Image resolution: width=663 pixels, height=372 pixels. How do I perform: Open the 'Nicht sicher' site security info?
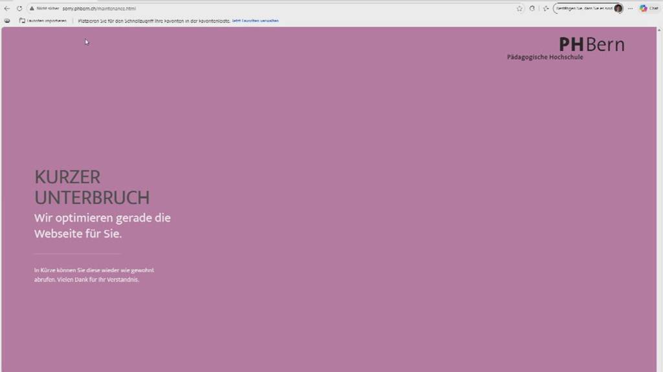point(44,8)
